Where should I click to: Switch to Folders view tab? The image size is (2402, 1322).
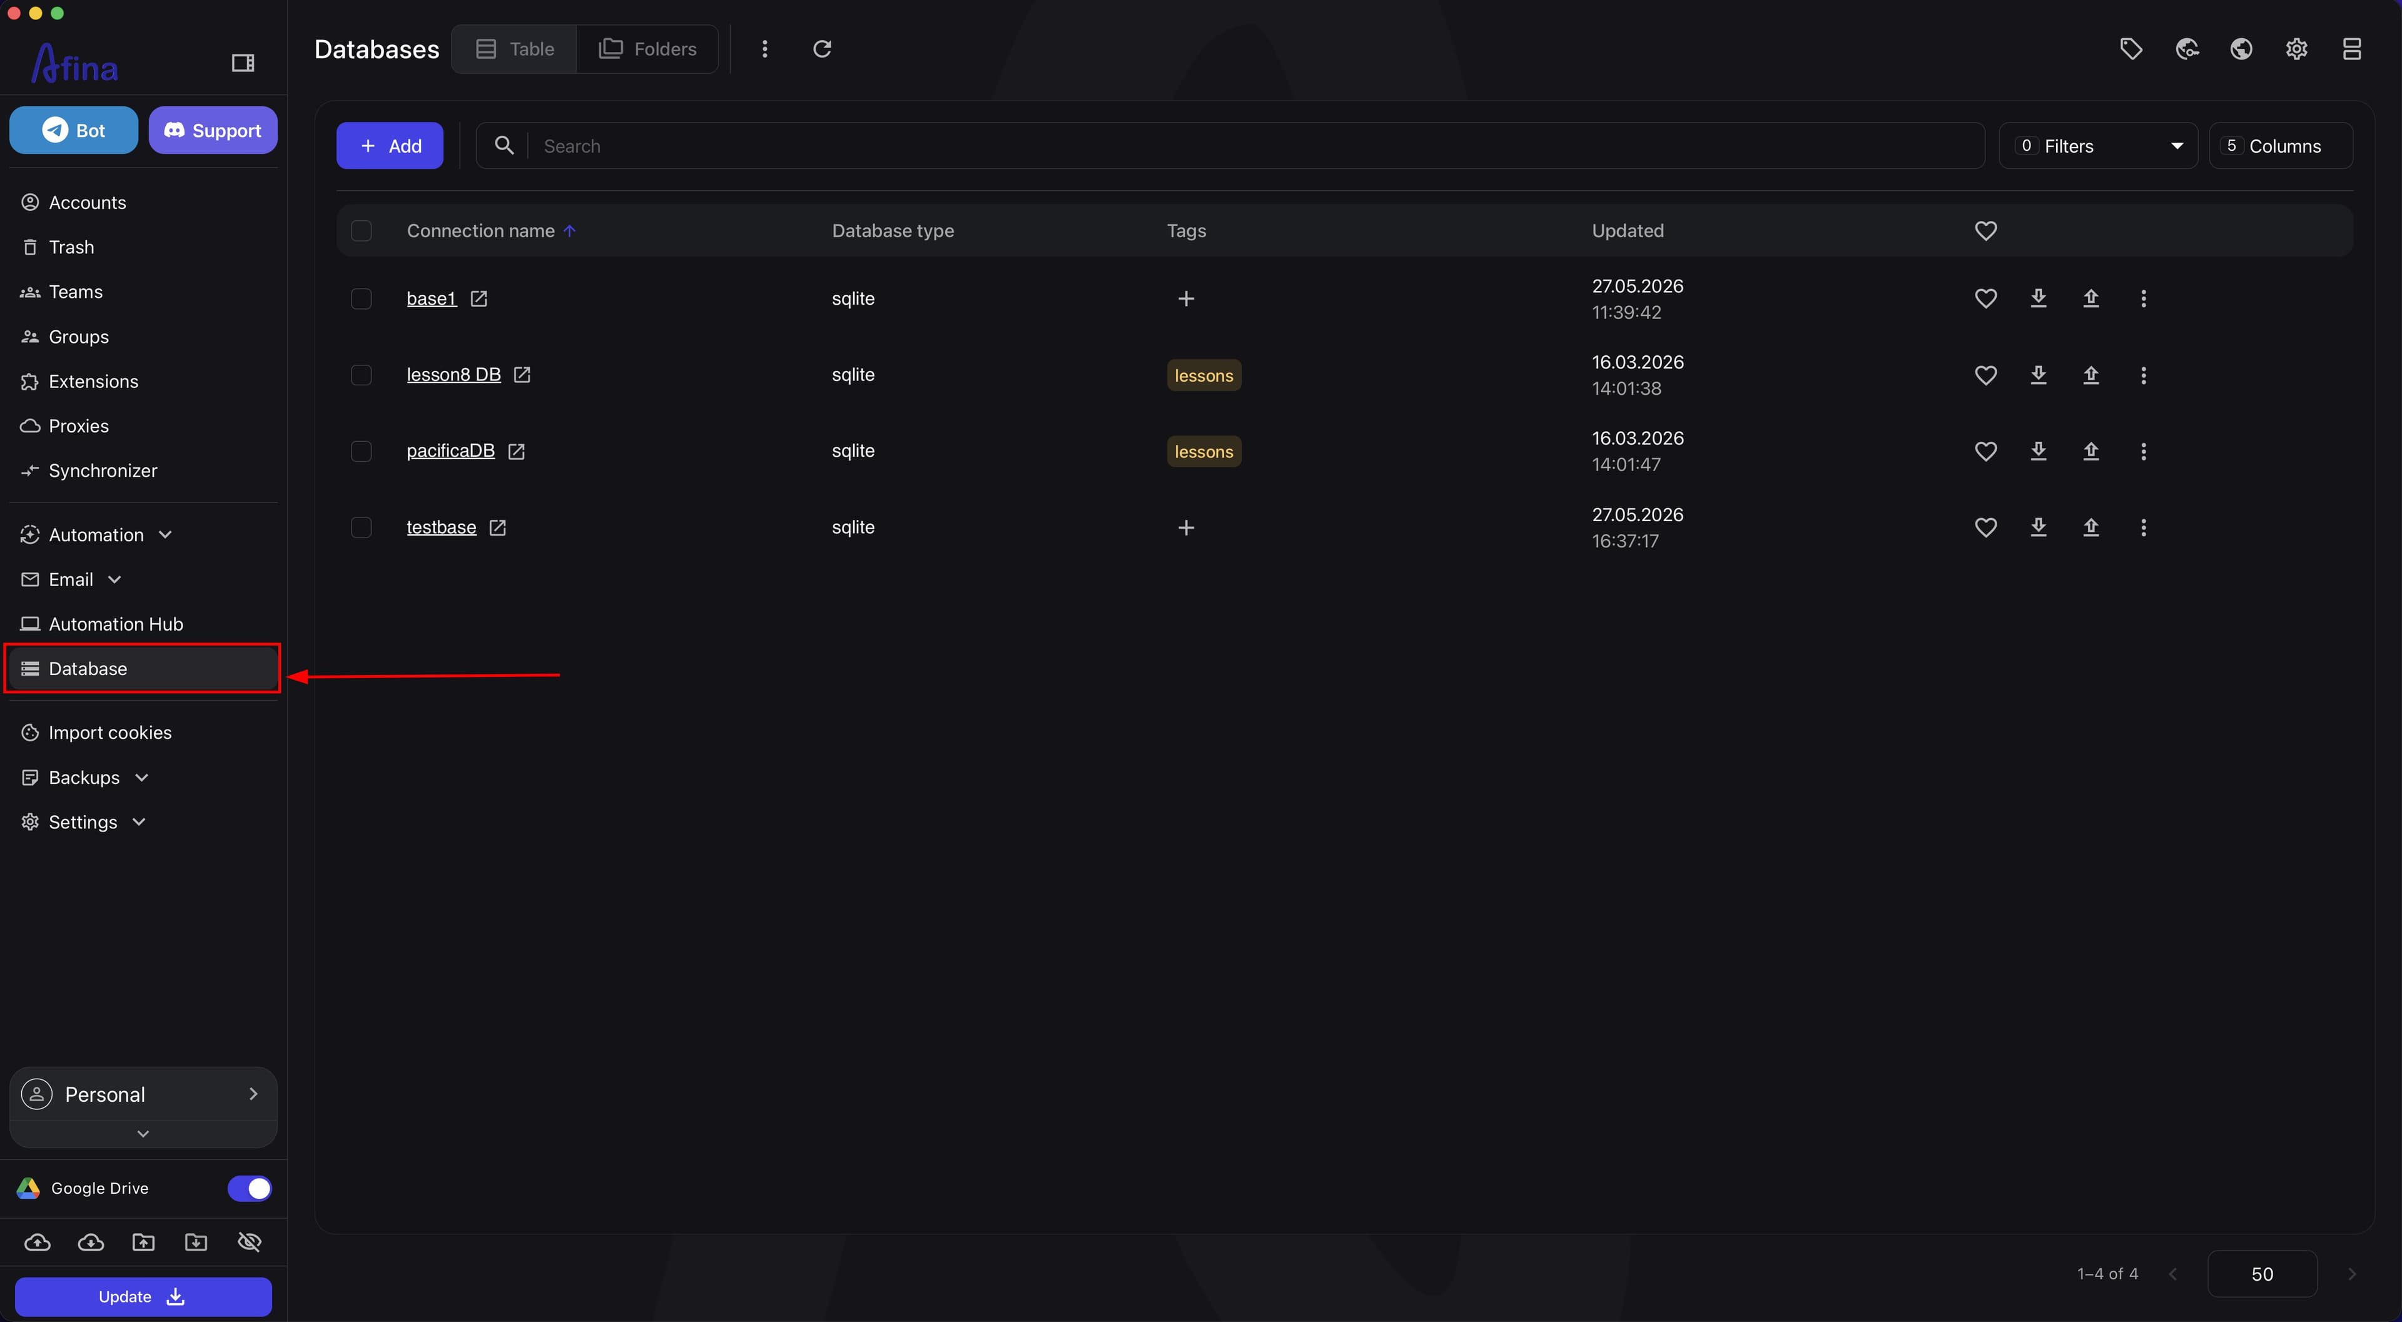click(647, 49)
